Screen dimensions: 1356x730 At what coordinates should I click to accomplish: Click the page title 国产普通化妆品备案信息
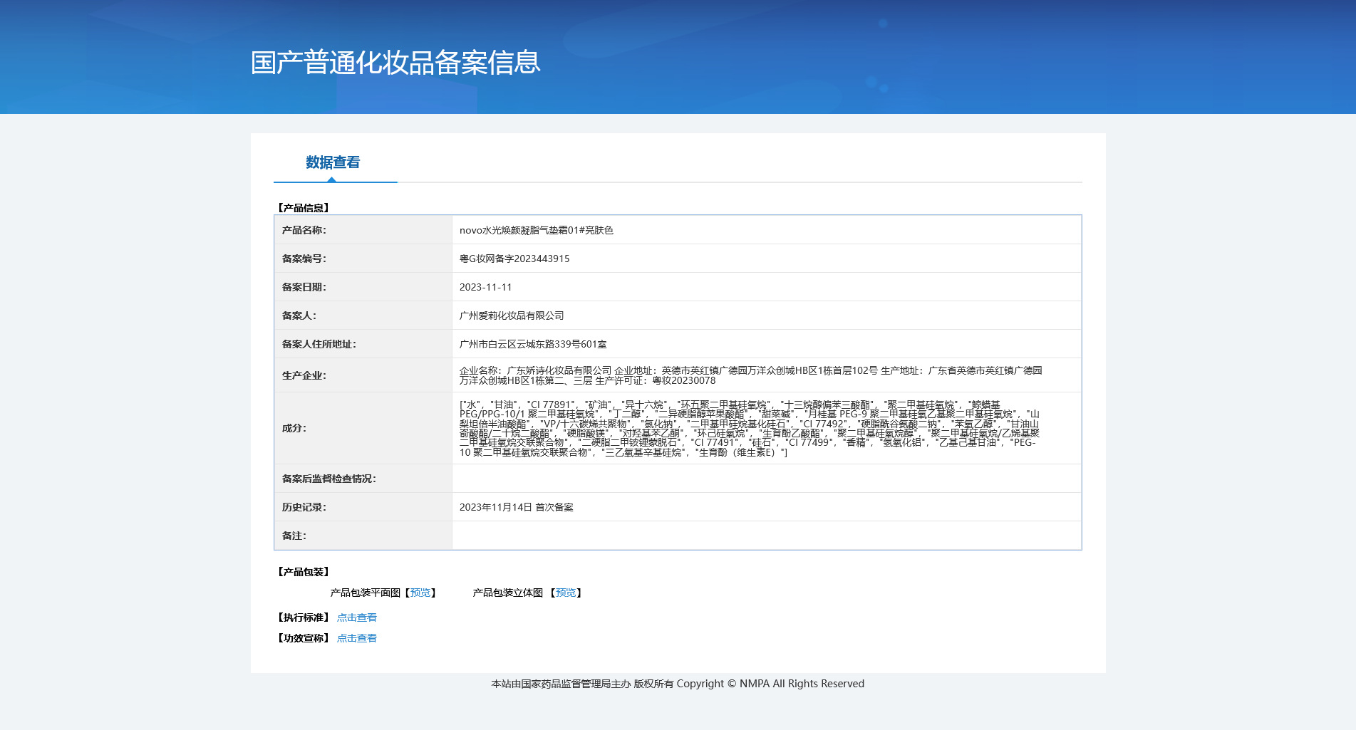click(x=395, y=63)
